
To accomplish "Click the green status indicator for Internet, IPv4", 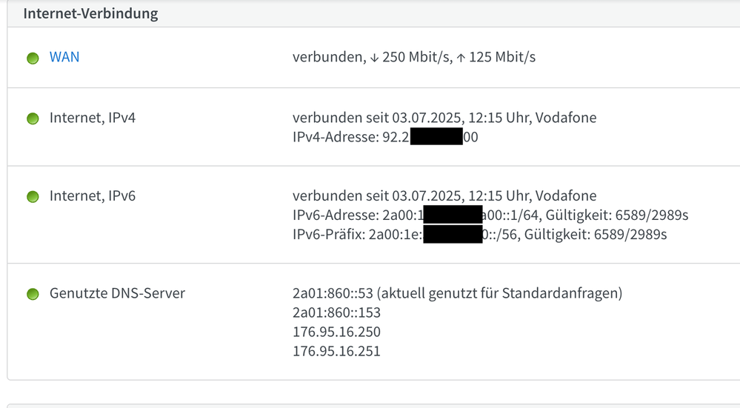I will (33, 118).
